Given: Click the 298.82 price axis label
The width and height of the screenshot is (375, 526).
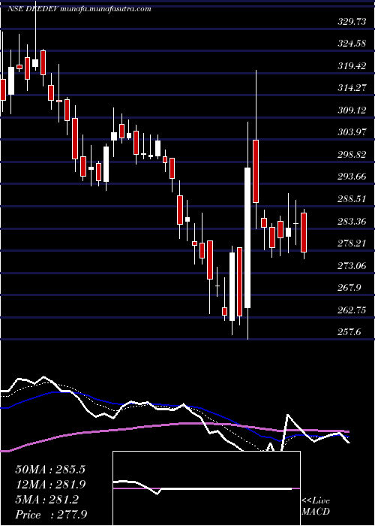Looking at the screenshot, I should tap(352, 154).
